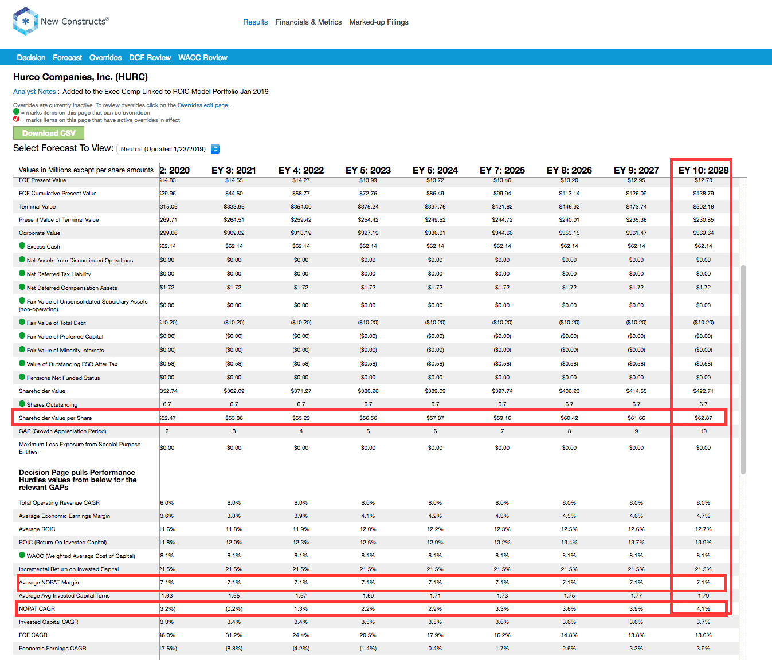Click the EY 6: 2024 column header
The image size is (772, 660).
(x=435, y=170)
